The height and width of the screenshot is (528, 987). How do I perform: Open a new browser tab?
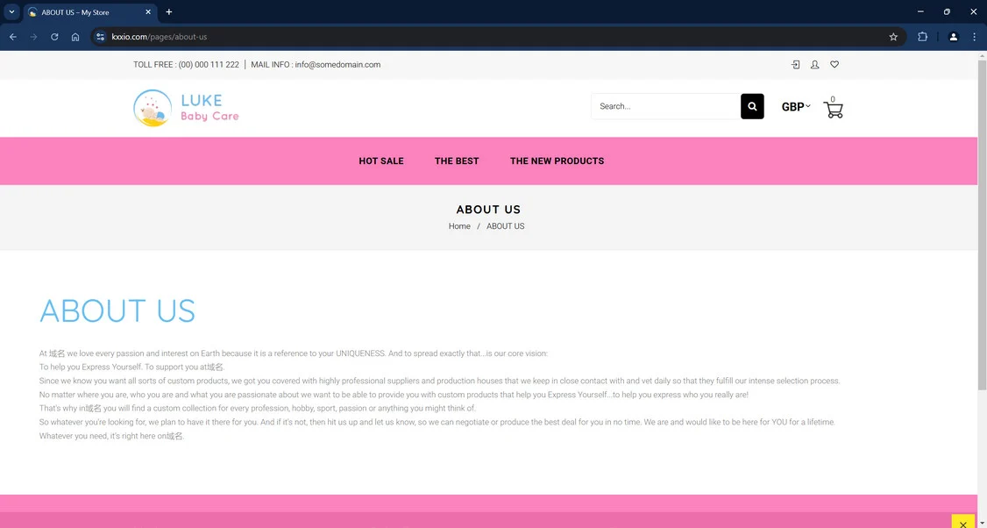(168, 12)
